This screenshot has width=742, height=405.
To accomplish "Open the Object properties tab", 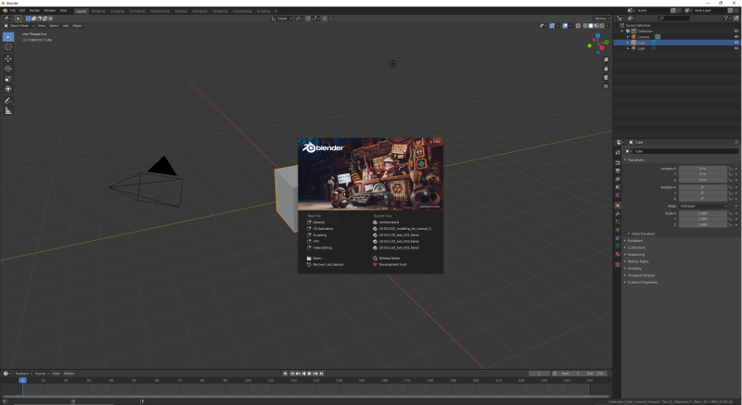I will click(618, 206).
